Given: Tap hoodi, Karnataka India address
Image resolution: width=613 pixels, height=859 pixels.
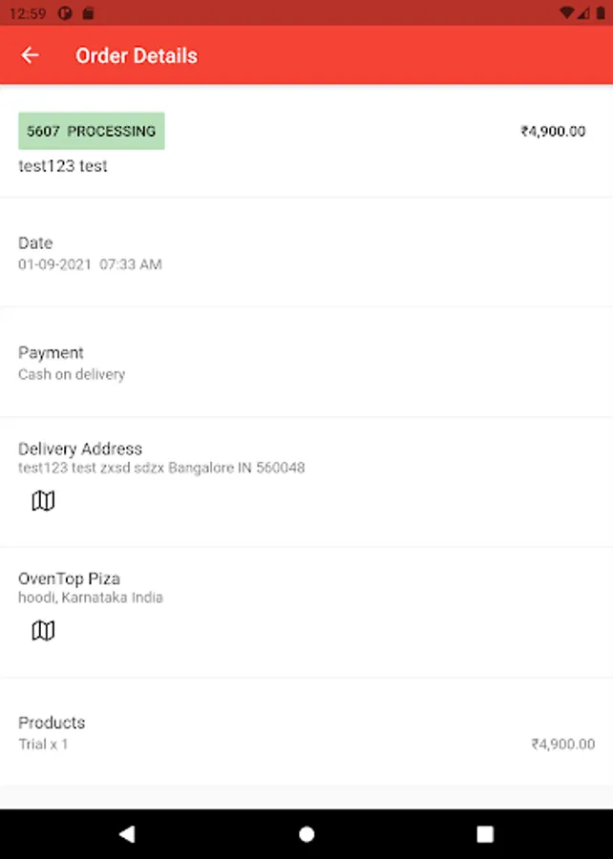Looking at the screenshot, I should click(x=91, y=597).
